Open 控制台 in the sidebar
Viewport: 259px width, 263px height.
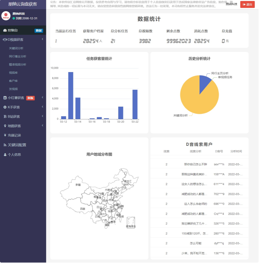pos(23,30)
